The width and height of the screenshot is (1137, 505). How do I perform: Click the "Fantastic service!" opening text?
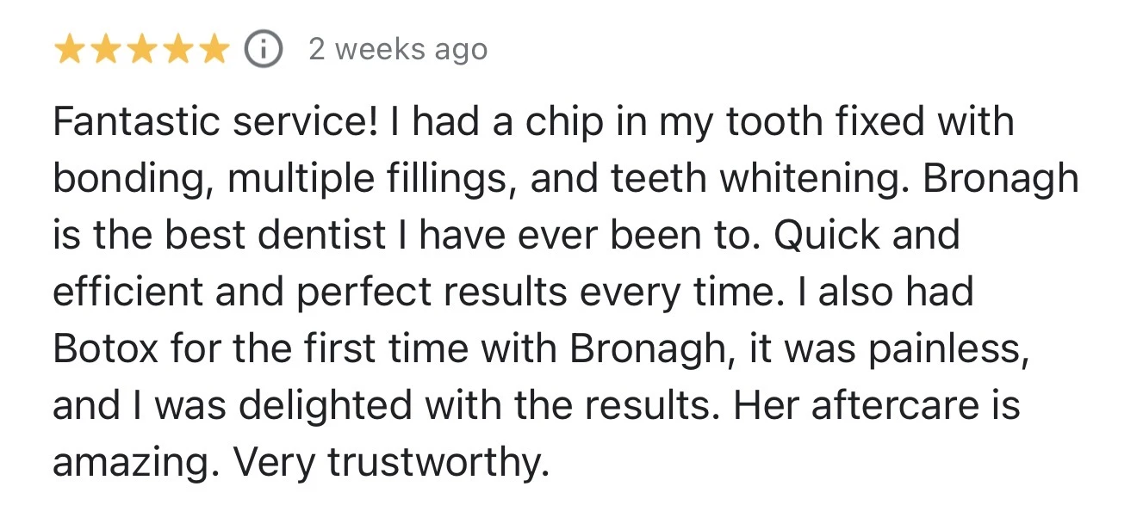(215, 122)
